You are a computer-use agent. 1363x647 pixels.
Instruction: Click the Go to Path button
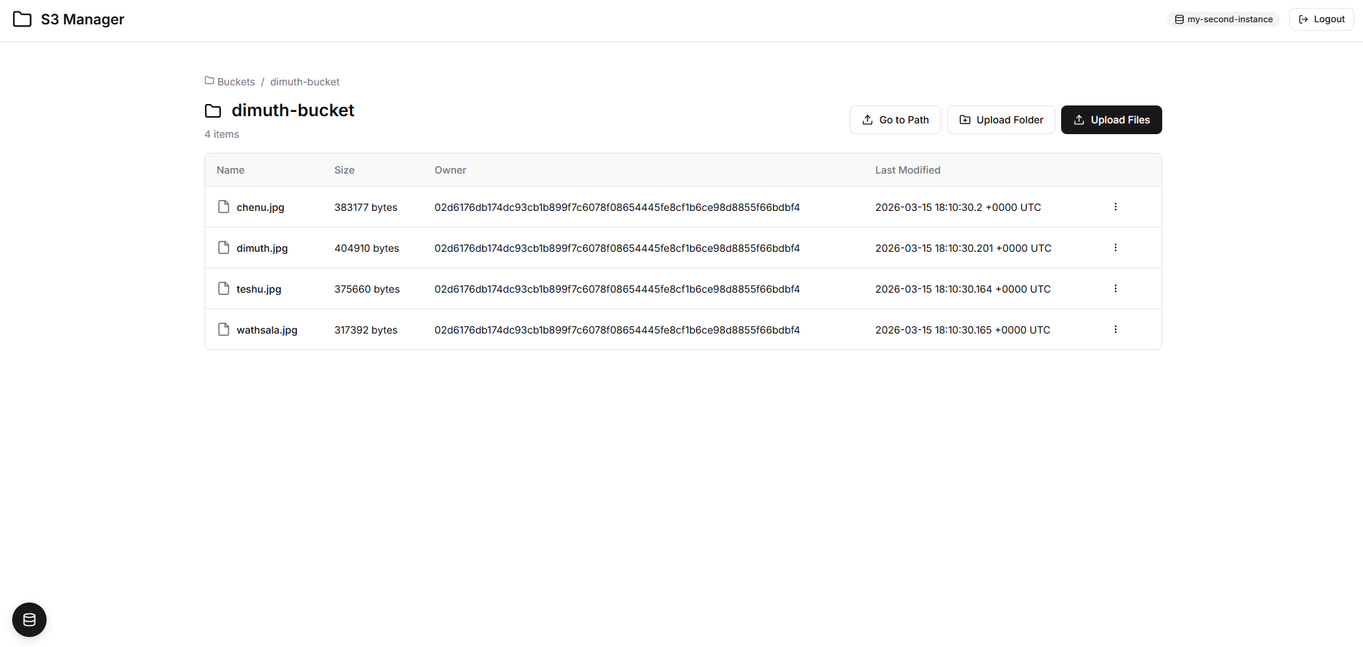click(895, 120)
